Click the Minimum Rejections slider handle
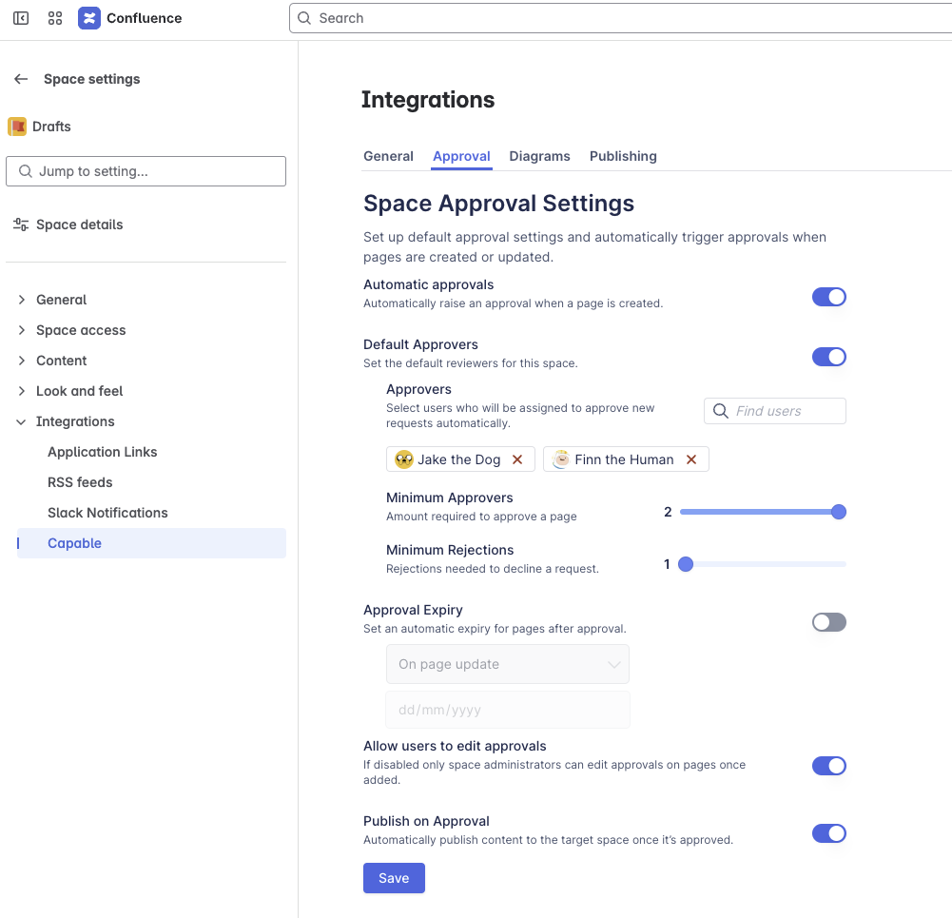This screenshot has height=918, width=952. [686, 564]
